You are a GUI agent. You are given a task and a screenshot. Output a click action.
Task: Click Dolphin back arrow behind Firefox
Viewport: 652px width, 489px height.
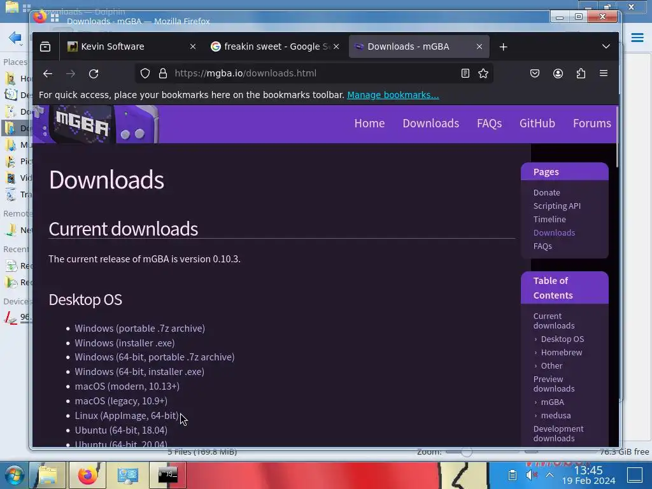click(15, 38)
